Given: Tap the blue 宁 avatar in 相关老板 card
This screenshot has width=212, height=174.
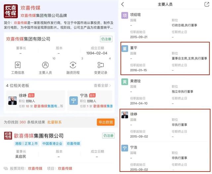Looking at the screenshot, I should click(x=74, y=101).
